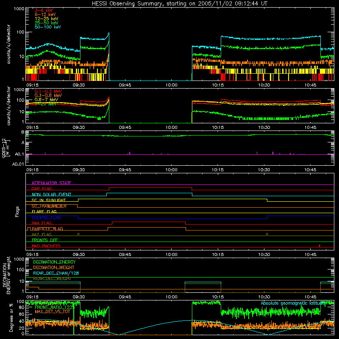Viewport: 339px width, 339px height.
Task: Select the 6-12 keV legend label
Action: pyautogui.click(x=45, y=14)
